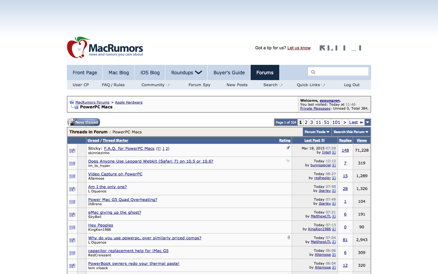Sort threads by Rating column
The width and height of the screenshot is (438, 274).
click(285, 140)
